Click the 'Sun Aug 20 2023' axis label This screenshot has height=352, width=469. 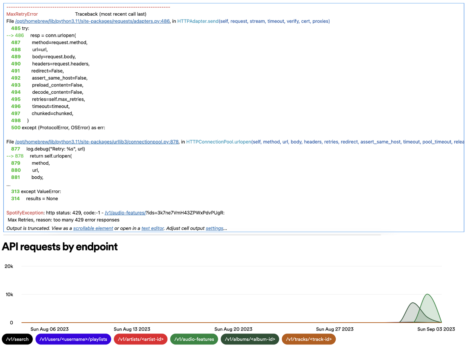233,329
